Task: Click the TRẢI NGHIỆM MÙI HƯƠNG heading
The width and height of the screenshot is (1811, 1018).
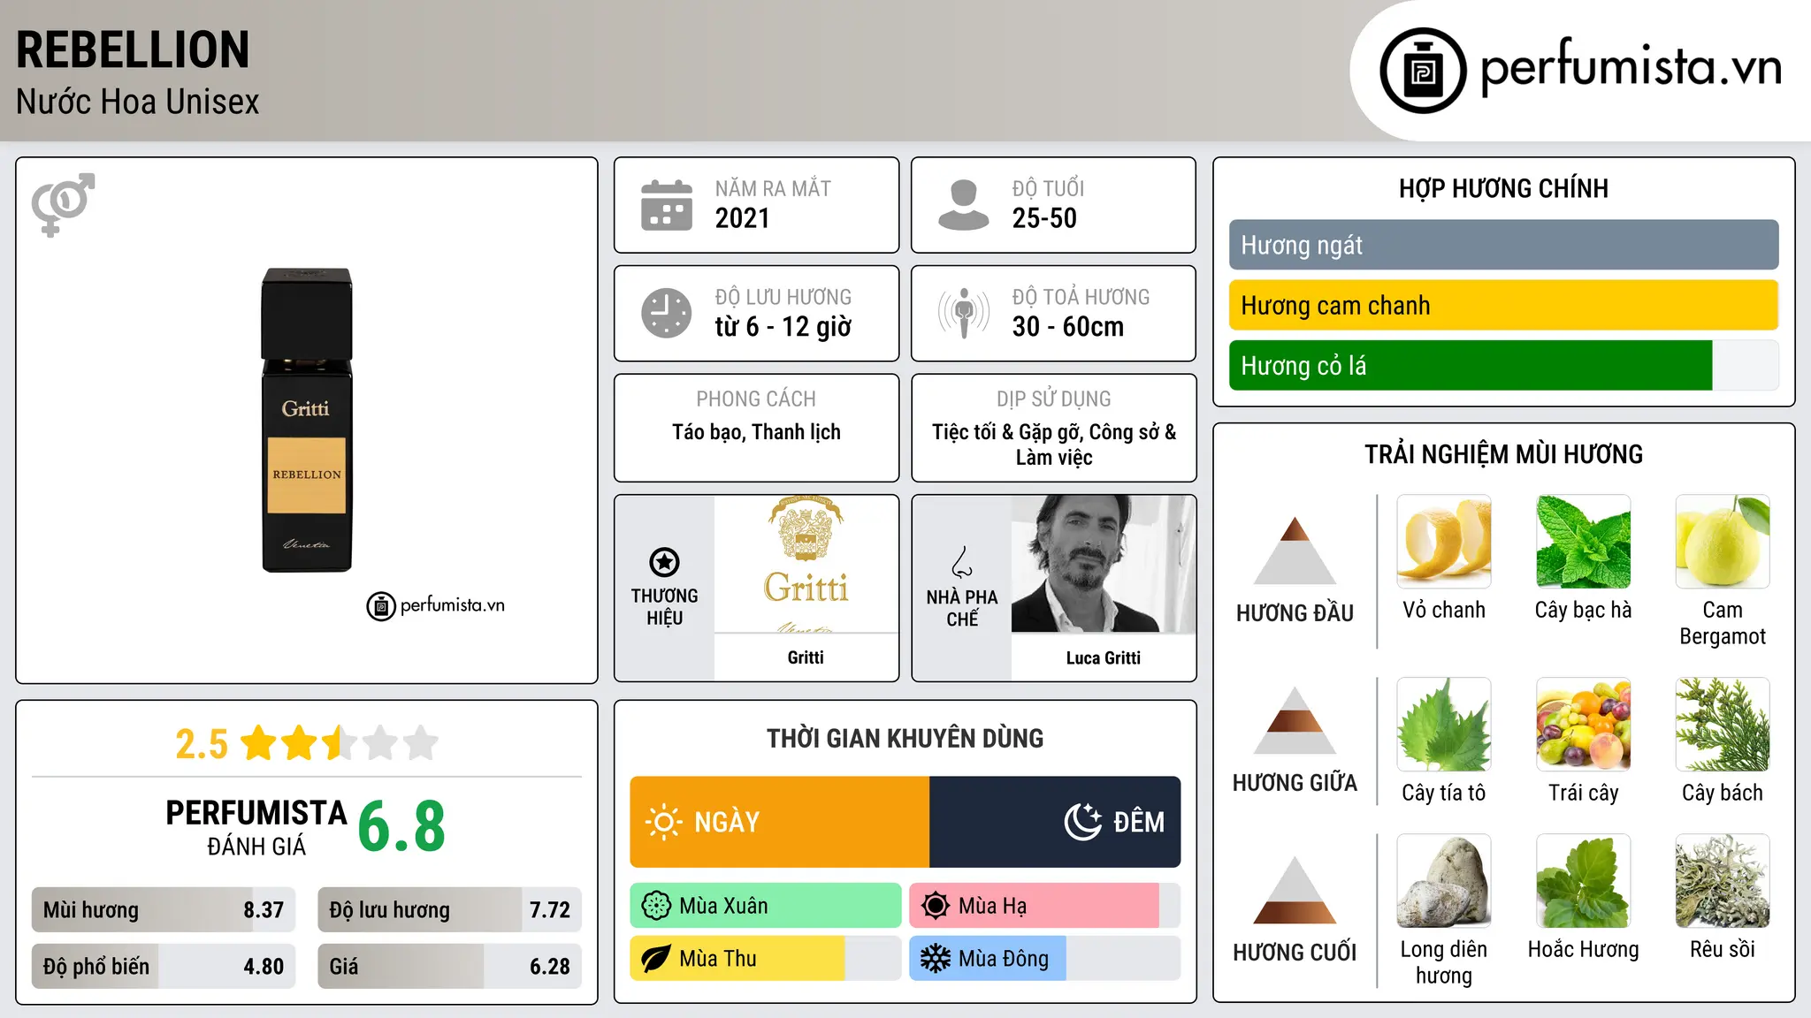Action: click(1503, 454)
